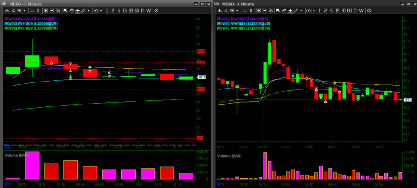
Task: Click the first chart-type icon in 5 Minute toolbar
Action: (x=8, y=10)
